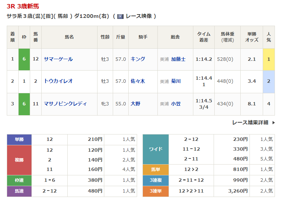This screenshot has height=200, width=281.
Task: Click the race video icon
Action: (120, 16)
